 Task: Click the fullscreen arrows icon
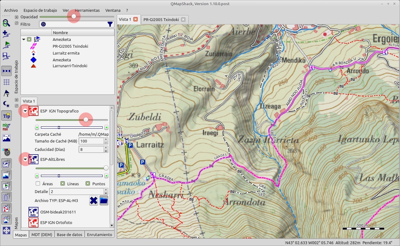click(x=7, y=231)
